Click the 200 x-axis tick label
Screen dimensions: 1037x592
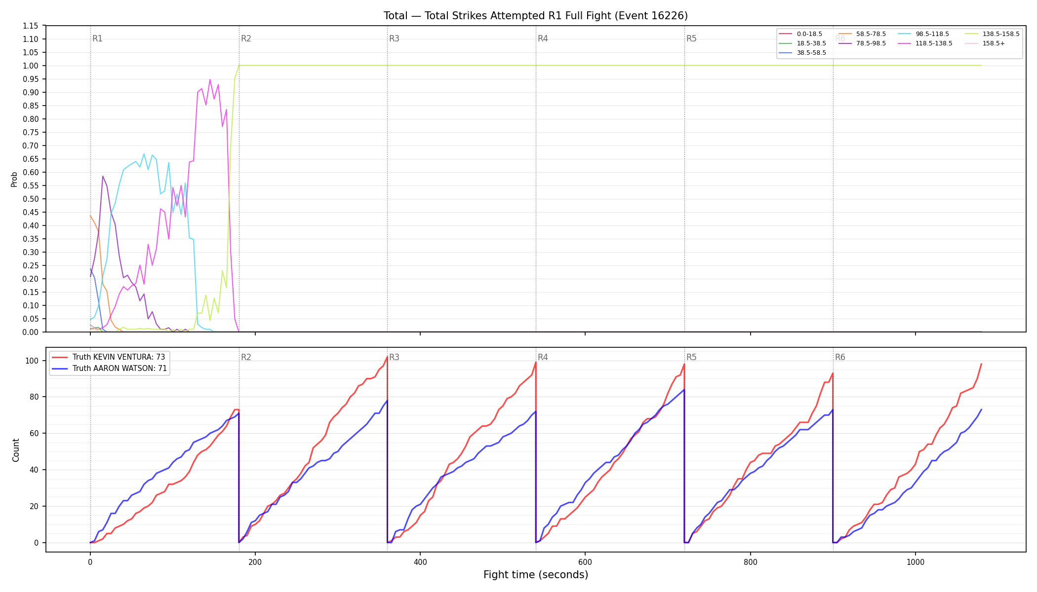click(255, 562)
